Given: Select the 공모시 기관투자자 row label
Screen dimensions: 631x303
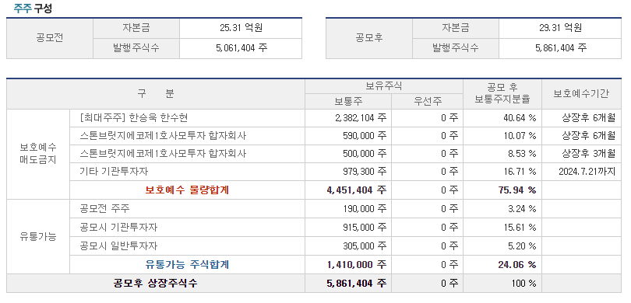Looking at the screenshot, I should (x=118, y=227).
